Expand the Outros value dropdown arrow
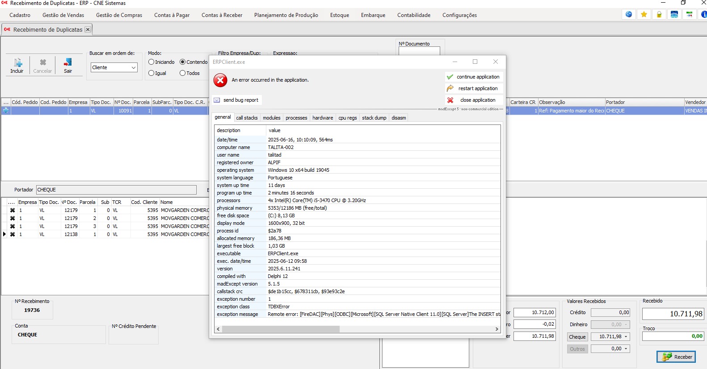 click(626, 349)
